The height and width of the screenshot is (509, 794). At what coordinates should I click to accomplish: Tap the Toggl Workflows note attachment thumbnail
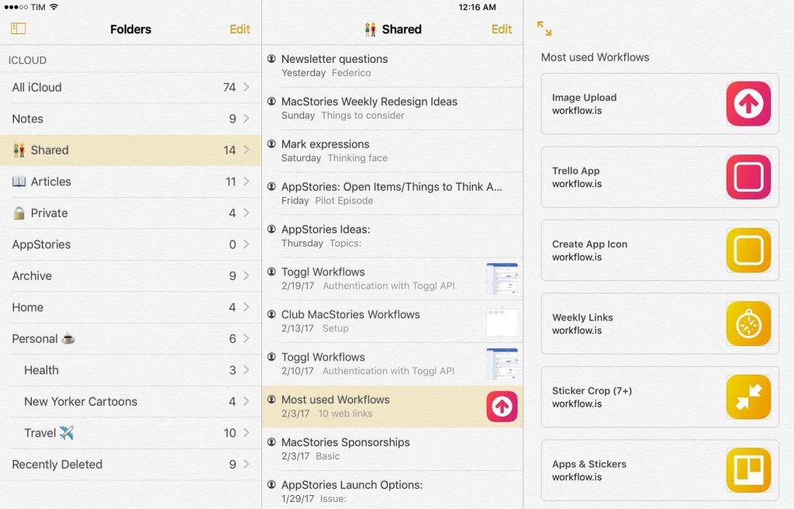coord(502,278)
